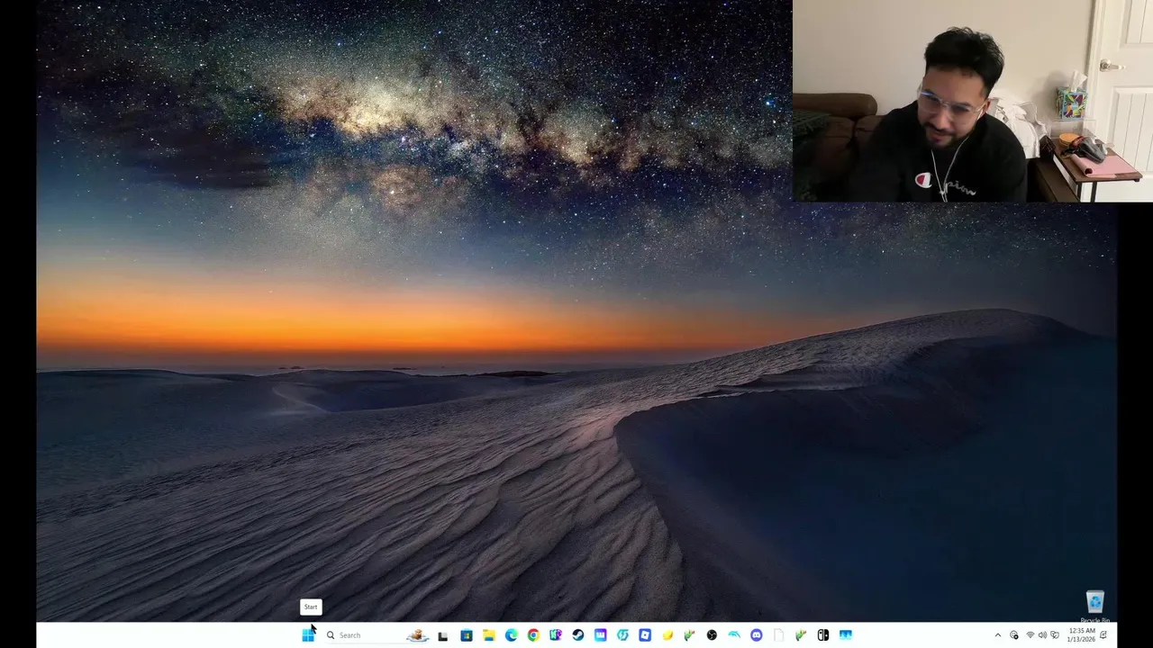Image resolution: width=1153 pixels, height=648 pixels.
Task: Open the volume speaker control
Action: (x=1042, y=635)
